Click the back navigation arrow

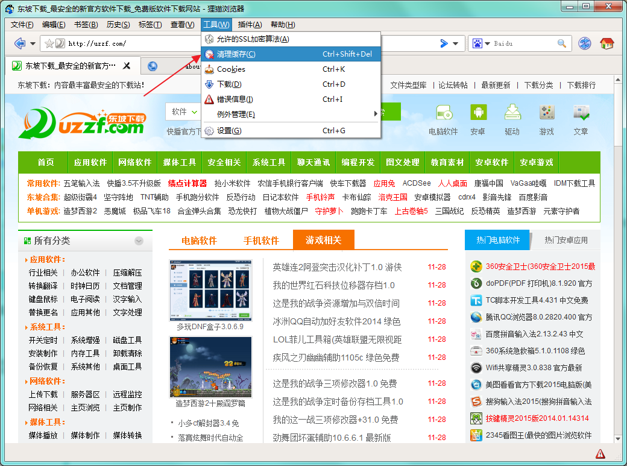pos(19,43)
